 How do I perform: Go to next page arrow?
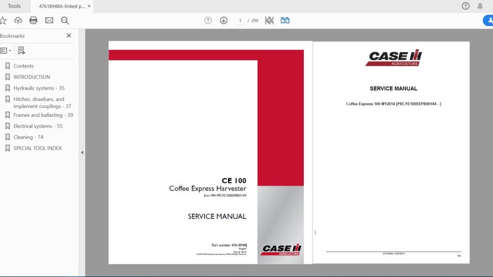[224, 20]
